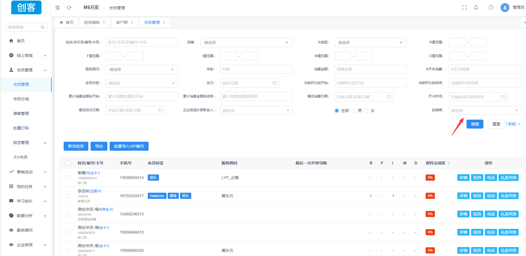This screenshot has height=256, width=526.
Task: Open the 经销商 dropdown
Action: [485, 110]
